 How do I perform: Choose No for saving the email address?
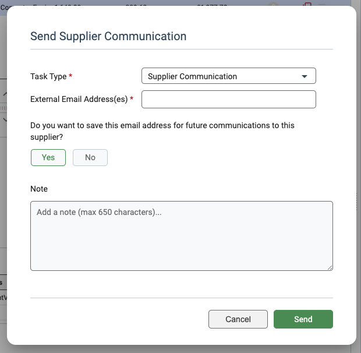[90, 157]
